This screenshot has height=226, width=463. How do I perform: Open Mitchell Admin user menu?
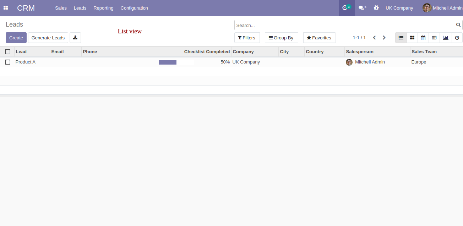(443, 8)
